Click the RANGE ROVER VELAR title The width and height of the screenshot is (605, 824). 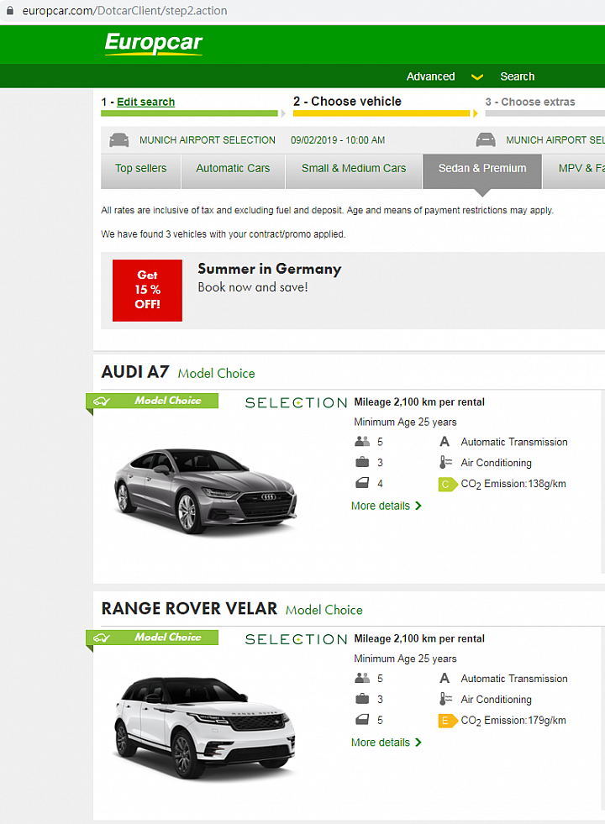click(189, 608)
